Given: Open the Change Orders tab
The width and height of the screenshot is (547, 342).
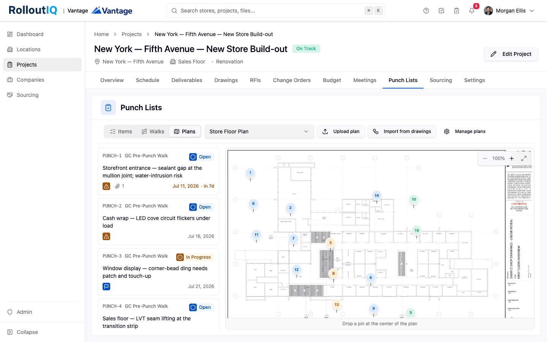Looking at the screenshot, I should pyautogui.click(x=292, y=80).
